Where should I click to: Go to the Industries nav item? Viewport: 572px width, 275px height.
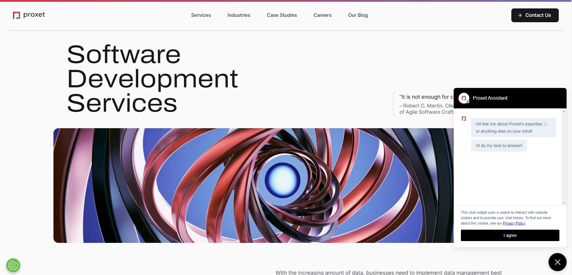239,15
